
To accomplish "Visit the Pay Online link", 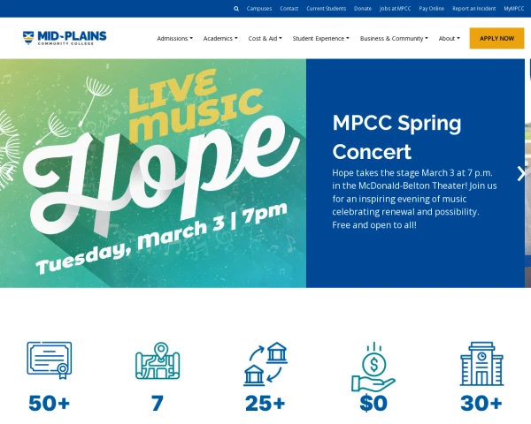I will point(432,8).
